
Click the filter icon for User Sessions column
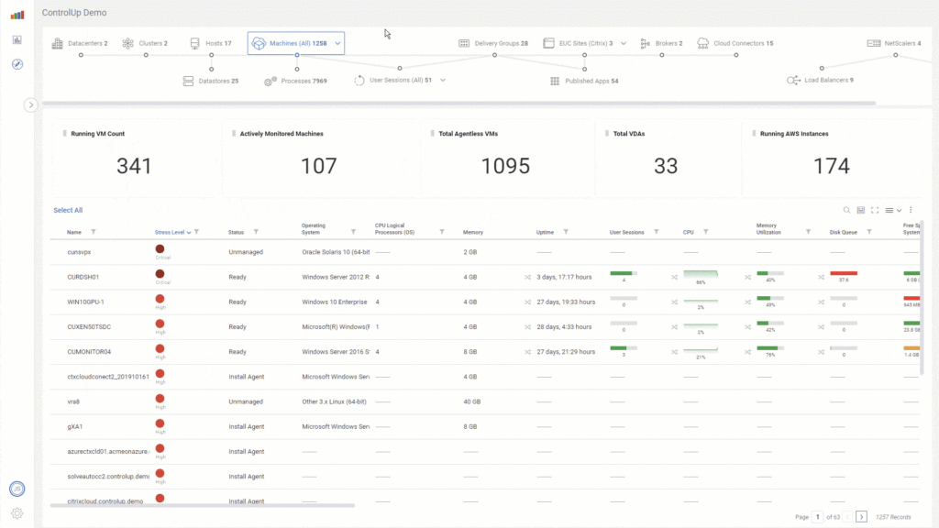coord(657,232)
